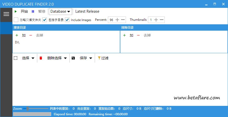Viewport: 228px width, 117px height.
Task: Click green plus in 搜索目录 panel
Action: point(17,35)
